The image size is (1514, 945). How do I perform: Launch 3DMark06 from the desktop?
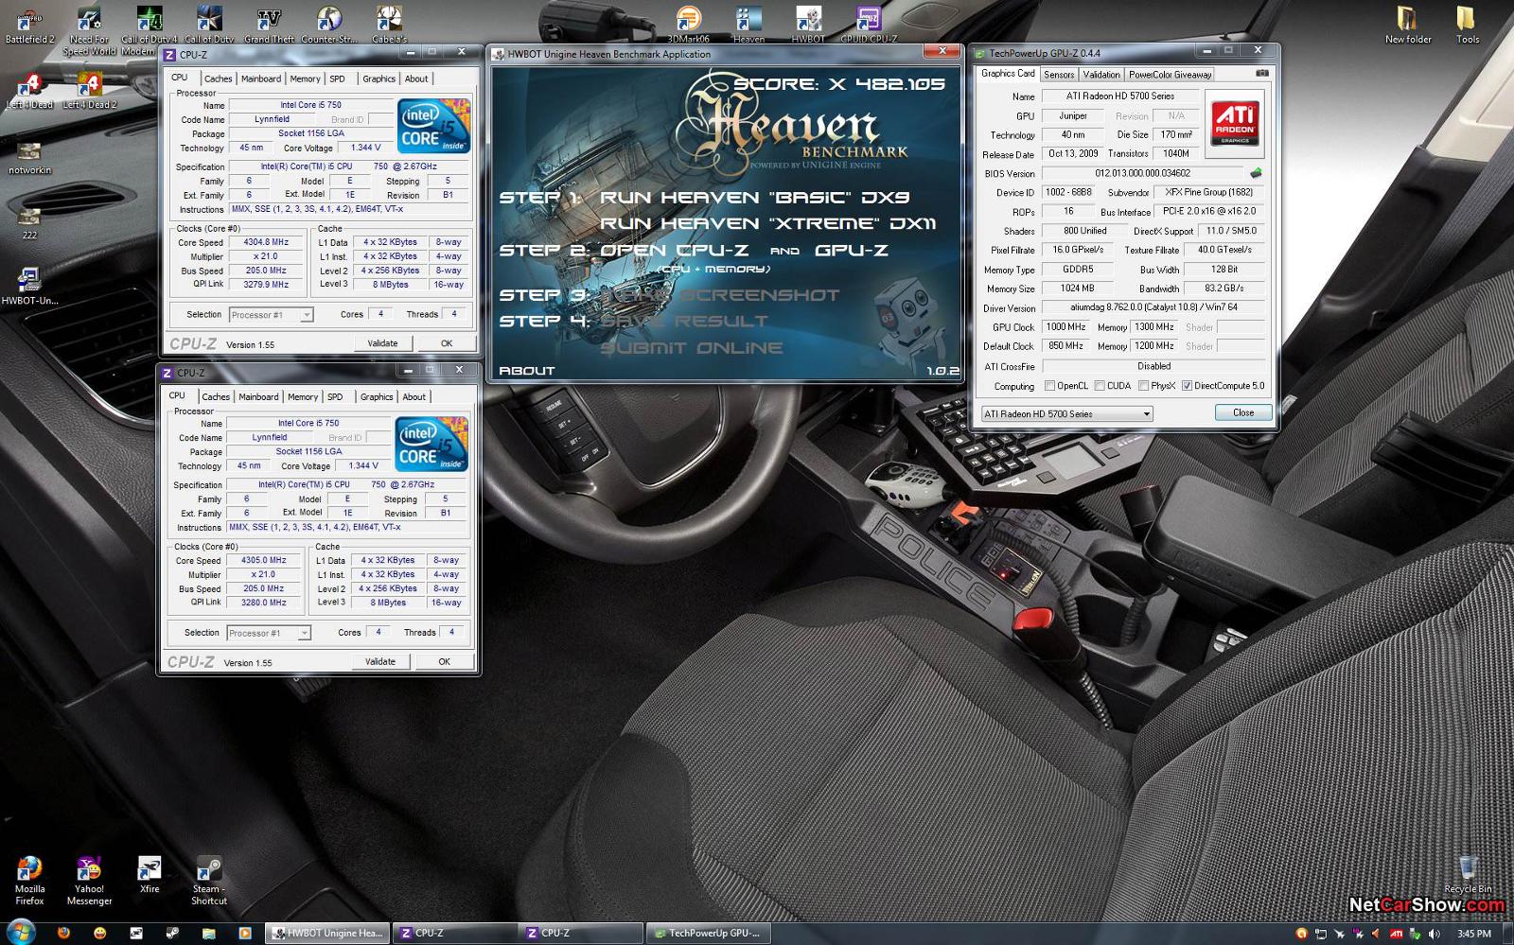[689, 24]
